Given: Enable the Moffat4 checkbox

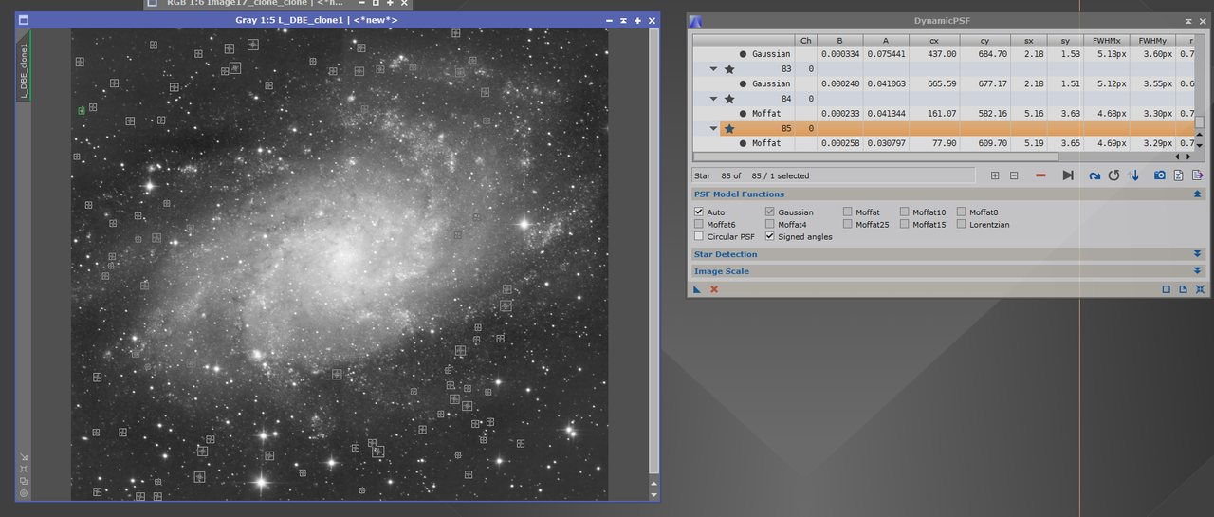Looking at the screenshot, I should coord(770,225).
